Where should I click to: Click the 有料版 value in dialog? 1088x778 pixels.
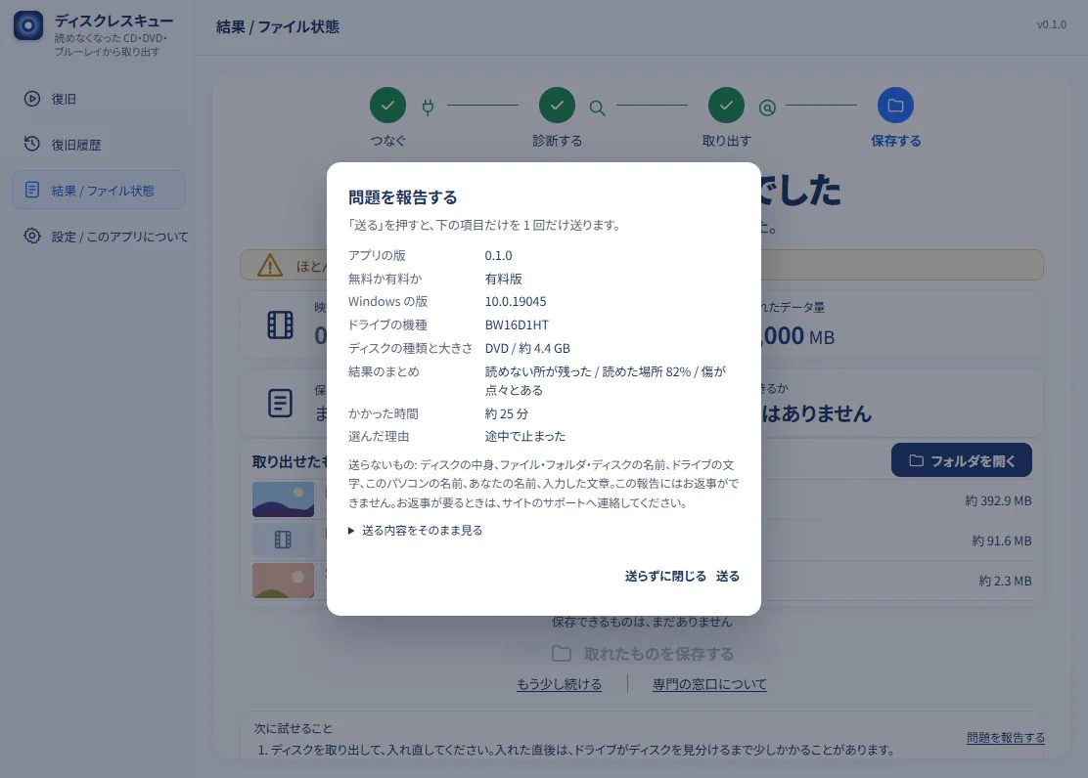(504, 279)
